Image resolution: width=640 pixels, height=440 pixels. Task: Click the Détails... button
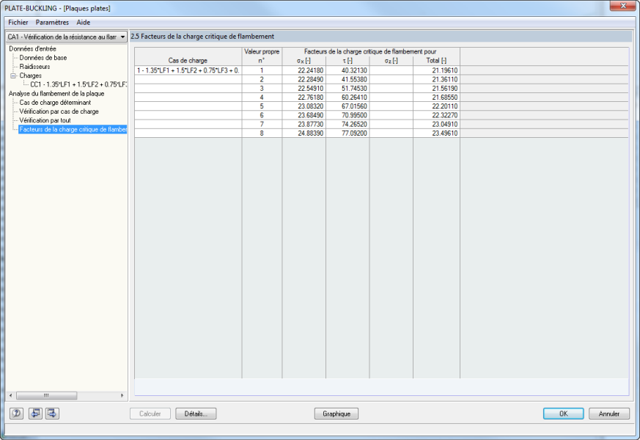tap(196, 414)
